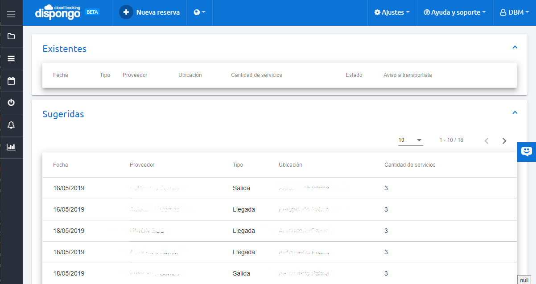Open the folder icon in the sidebar
The image size is (536, 284).
(11, 36)
